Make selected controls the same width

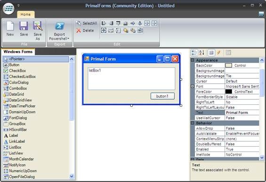[x=111, y=31]
